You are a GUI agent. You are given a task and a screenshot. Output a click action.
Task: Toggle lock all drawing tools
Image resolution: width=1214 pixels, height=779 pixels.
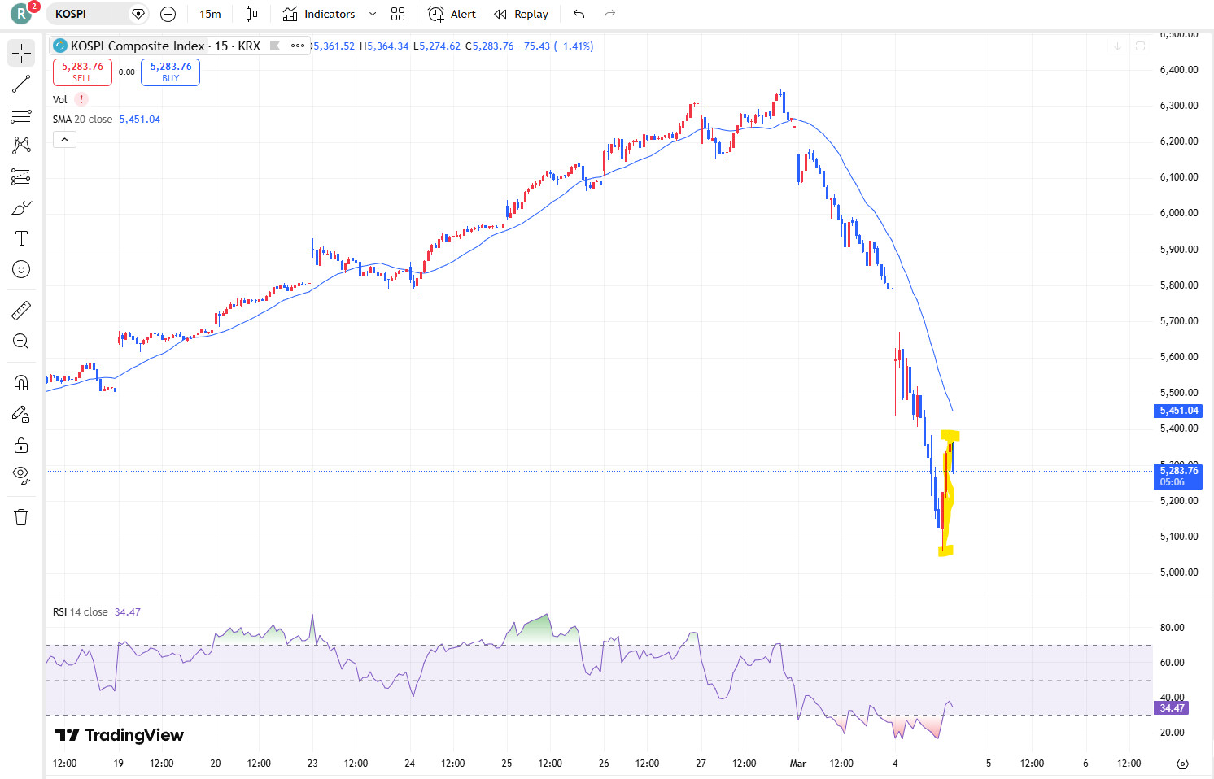(x=21, y=445)
